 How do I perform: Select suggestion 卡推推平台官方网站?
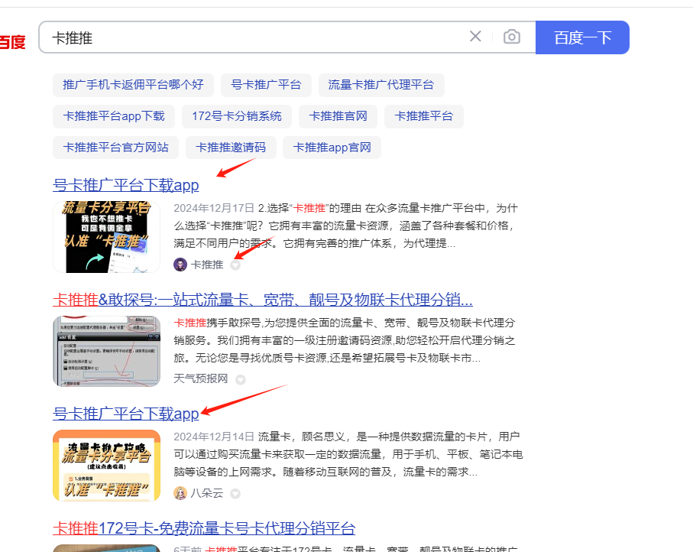(x=116, y=148)
